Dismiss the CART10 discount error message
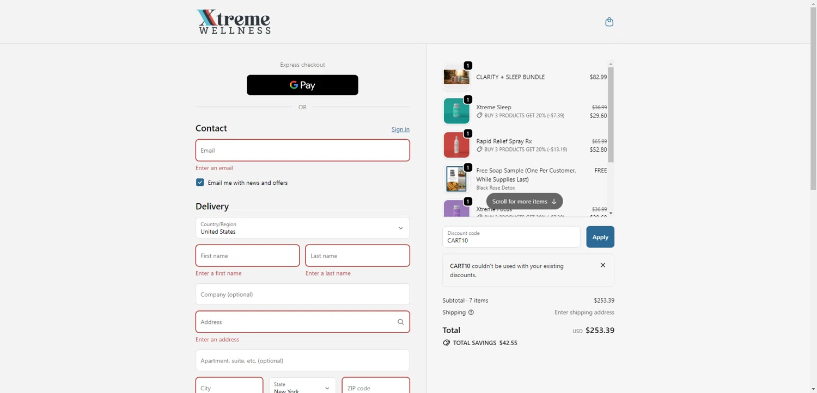The width and height of the screenshot is (817, 393). point(602,265)
